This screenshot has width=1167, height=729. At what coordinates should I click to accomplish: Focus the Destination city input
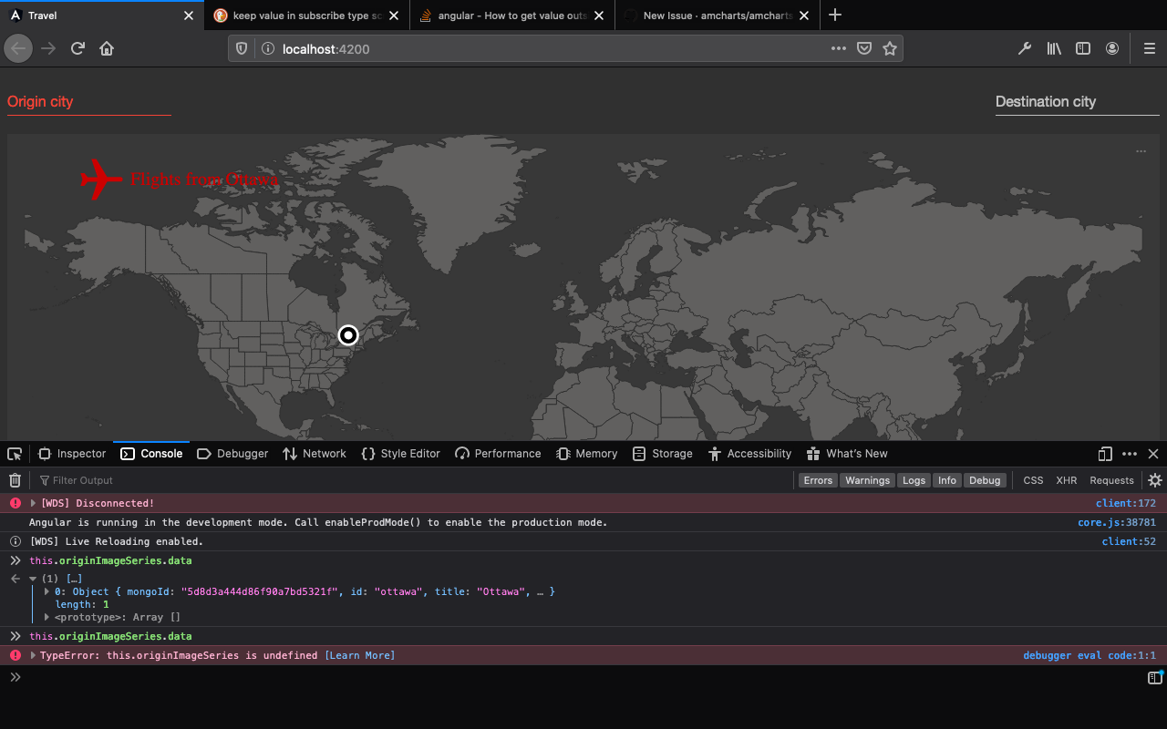point(1078,102)
